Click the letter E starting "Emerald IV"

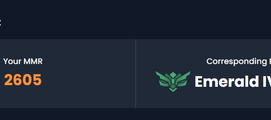(199, 82)
